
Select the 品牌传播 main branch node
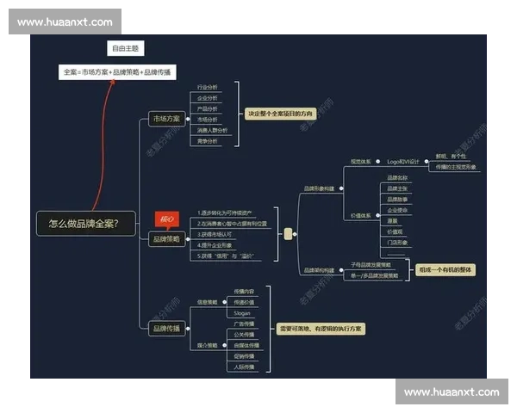coord(166,328)
